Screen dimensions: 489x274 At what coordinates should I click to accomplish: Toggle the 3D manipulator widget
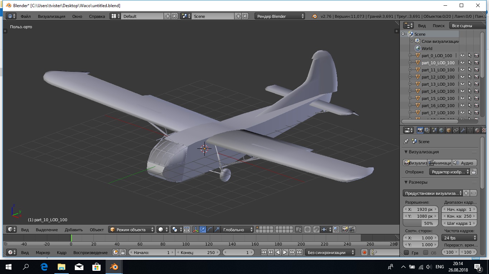(196, 229)
